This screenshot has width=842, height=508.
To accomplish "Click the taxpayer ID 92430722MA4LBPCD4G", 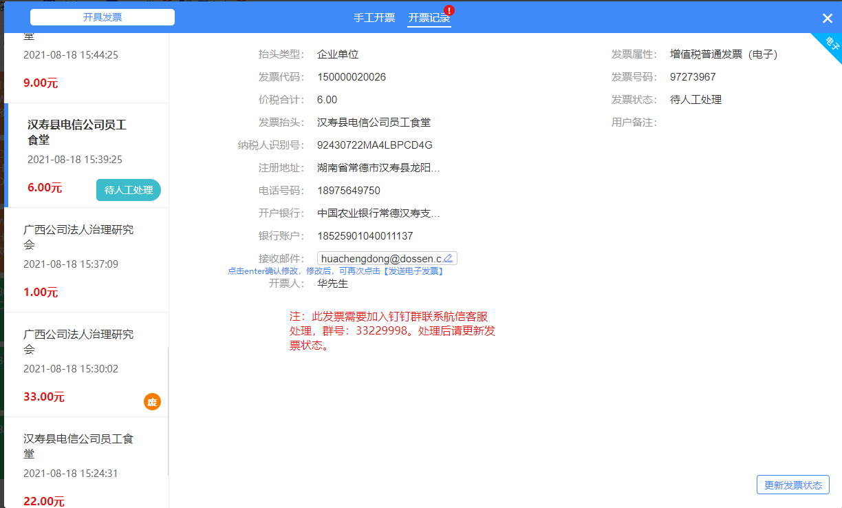I will tap(375, 145).
